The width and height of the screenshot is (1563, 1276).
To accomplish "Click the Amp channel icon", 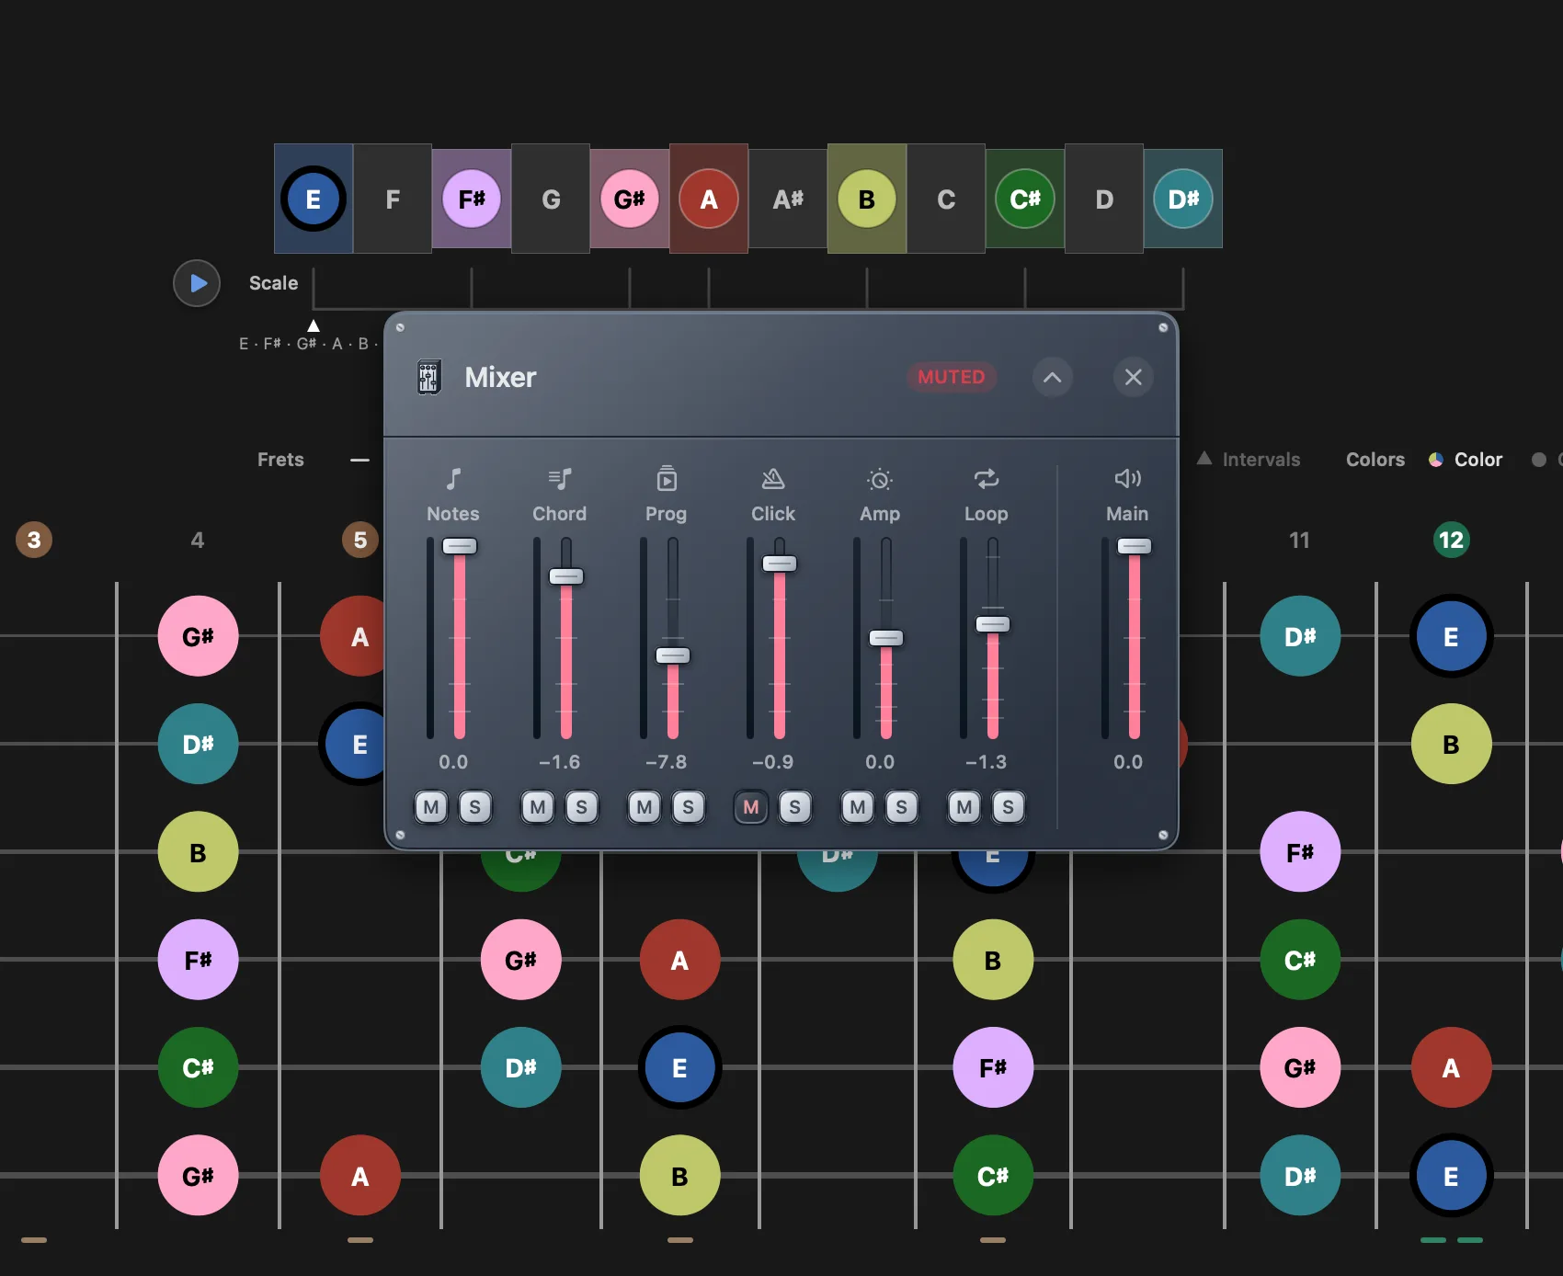I will coord(880,479).
